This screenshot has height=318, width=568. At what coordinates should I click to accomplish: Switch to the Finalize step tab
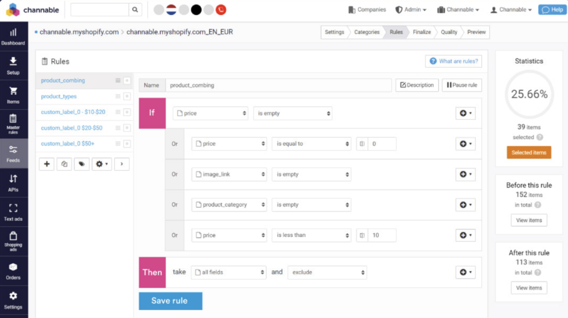[422, 32]
